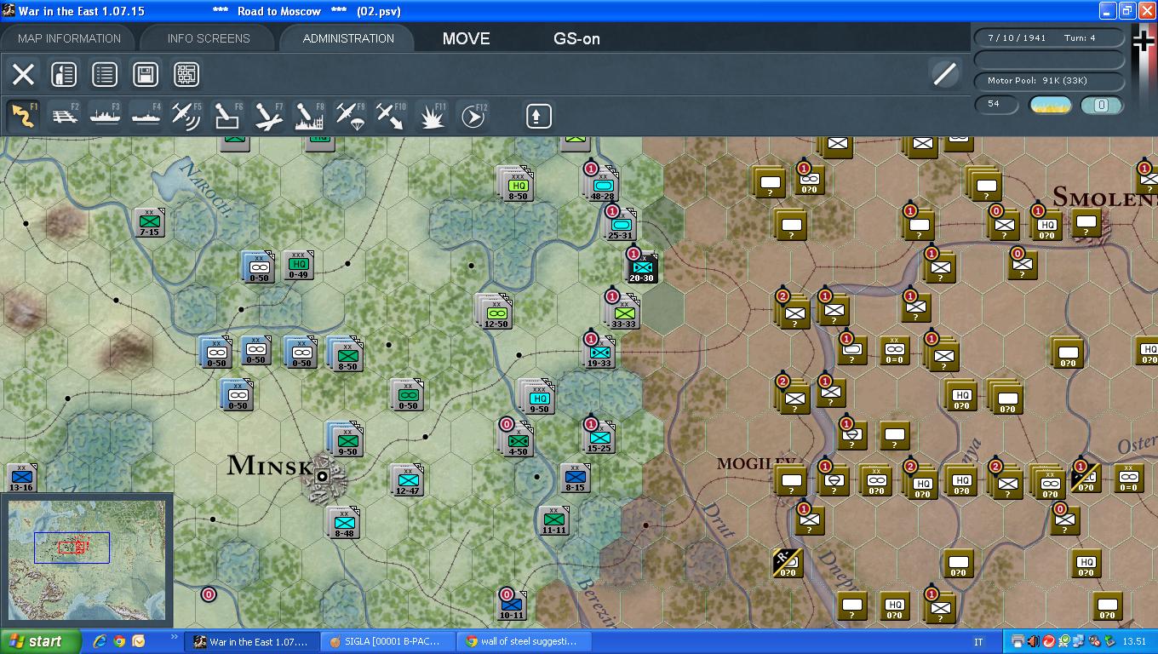This screenshot has height=654, width=1158.
Task: Select the F8 bomb city mode icon
Action: pyautogui.click(x=309, y=116)
